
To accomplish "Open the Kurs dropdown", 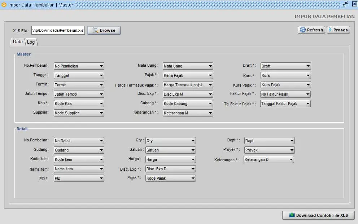I will tap(285, 75).
